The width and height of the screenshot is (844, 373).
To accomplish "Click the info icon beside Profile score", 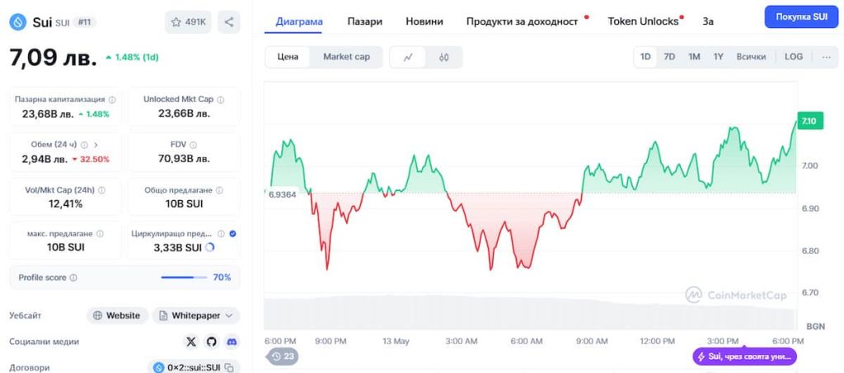I will pyautogui.click(x=73, y=277).
